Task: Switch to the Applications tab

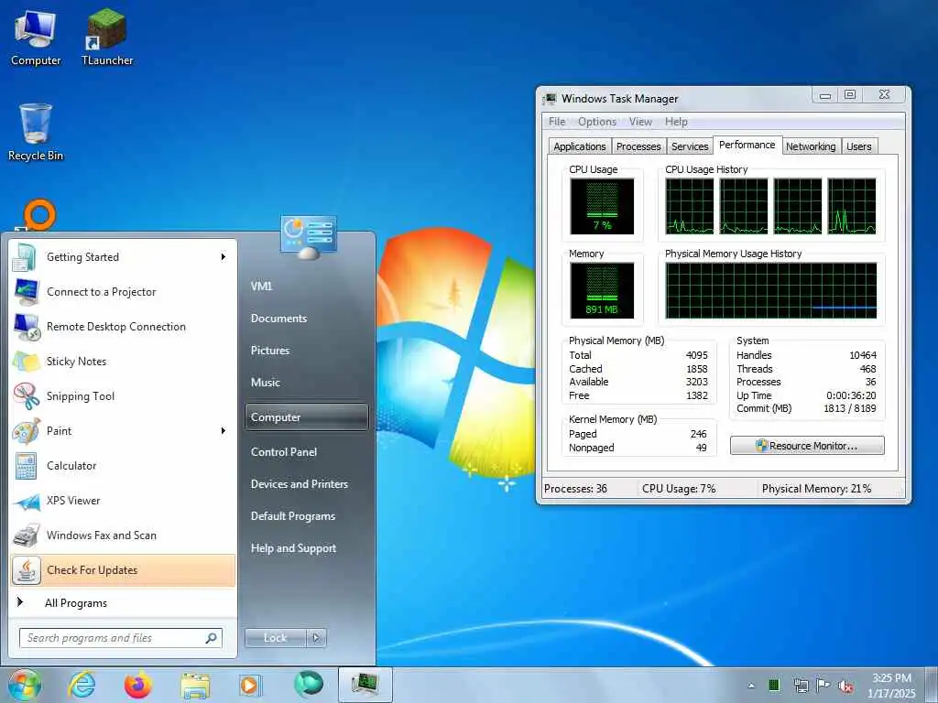Action: tap(579, 146)
